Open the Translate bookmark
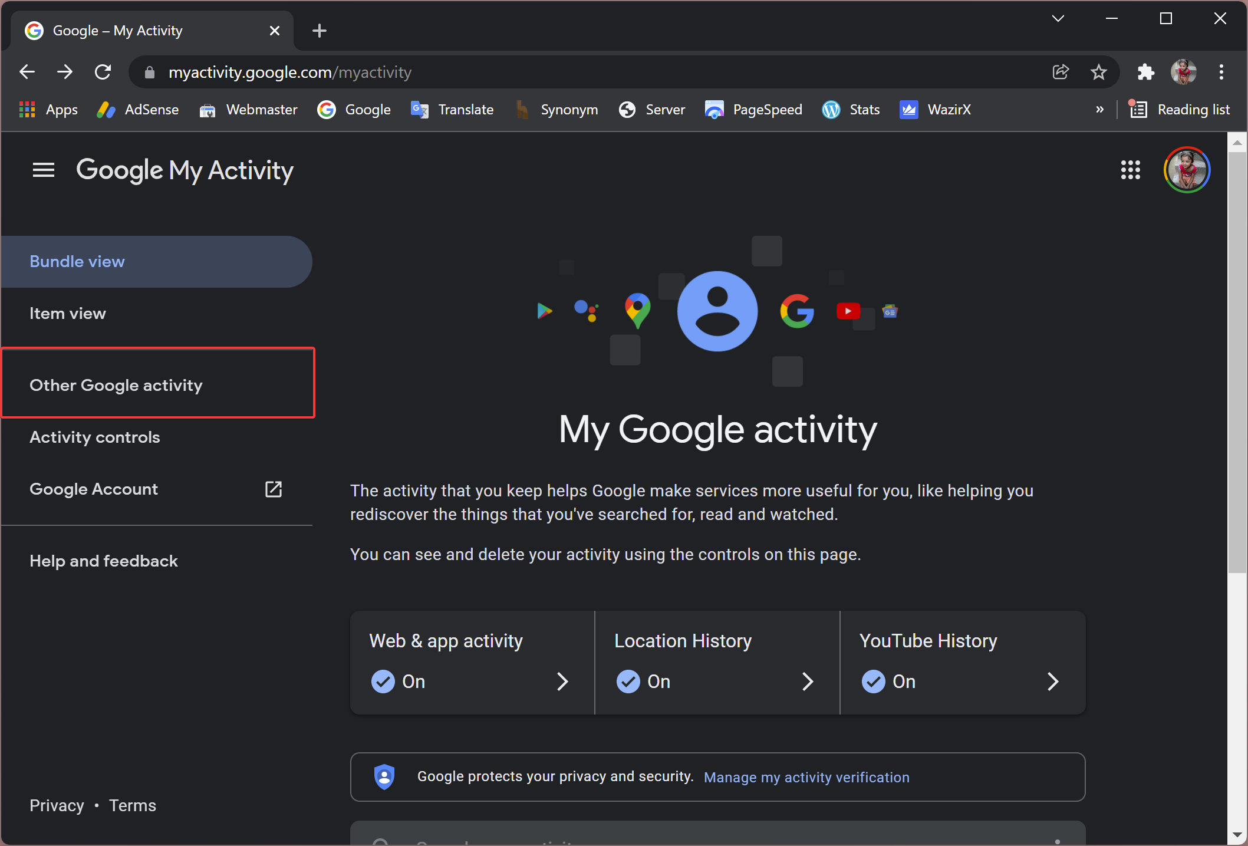 click(452, 110)
